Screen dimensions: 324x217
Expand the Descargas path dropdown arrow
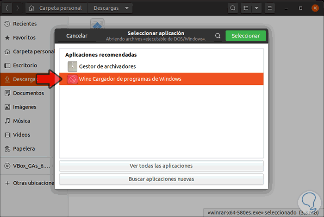(x=127, y=8)
